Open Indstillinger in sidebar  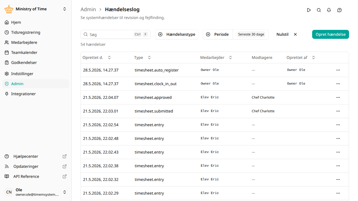click(36, 74)
